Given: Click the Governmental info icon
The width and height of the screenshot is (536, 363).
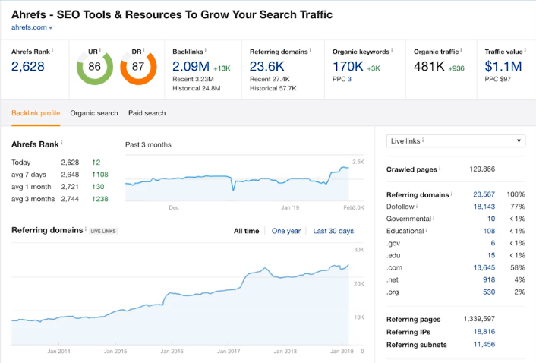Looking at the screenshot, I should [x=434, y=218].
